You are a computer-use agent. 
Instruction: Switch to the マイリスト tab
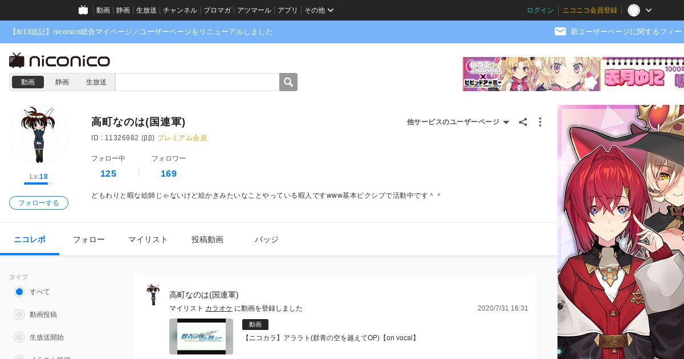tap(148, 239)
